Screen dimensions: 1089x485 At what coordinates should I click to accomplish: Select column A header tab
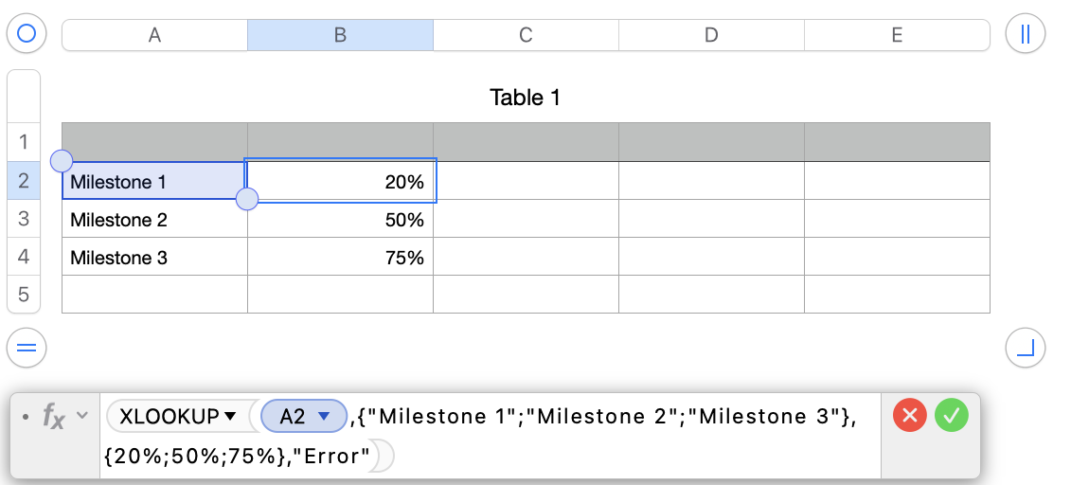click(x=154, y=36)
